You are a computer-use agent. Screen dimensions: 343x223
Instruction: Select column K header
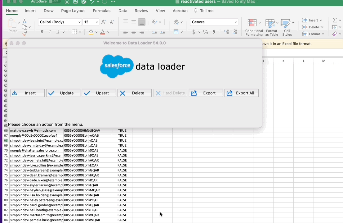(x=283, y=61)
